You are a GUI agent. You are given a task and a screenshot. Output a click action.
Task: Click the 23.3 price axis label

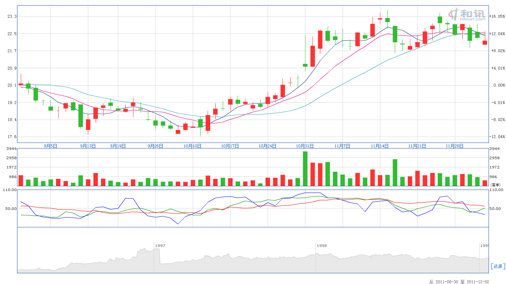point(12,16)
